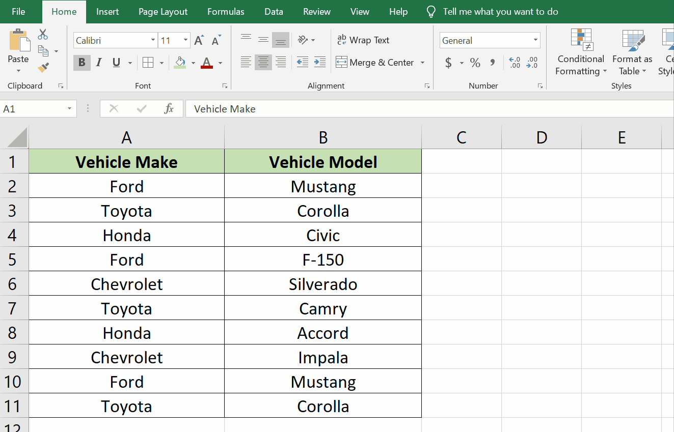Viewport: 674px width, 432px height.
Task: Switch to the Formulas tab
Action: tap(226, 12)
